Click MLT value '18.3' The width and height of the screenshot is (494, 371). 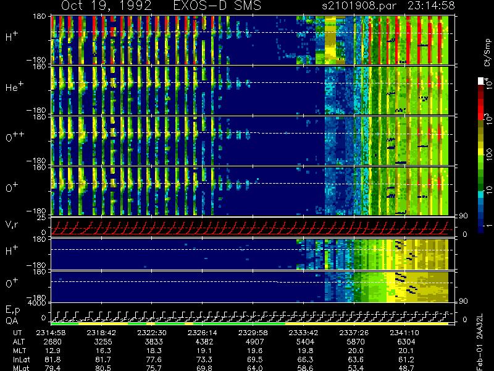154,351
